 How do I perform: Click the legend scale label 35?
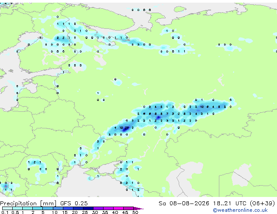coord(105,212)
